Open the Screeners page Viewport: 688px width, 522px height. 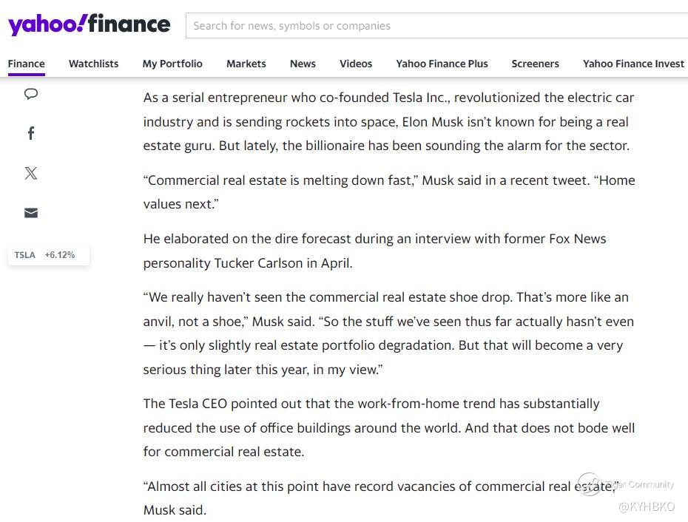coord(535,64)
